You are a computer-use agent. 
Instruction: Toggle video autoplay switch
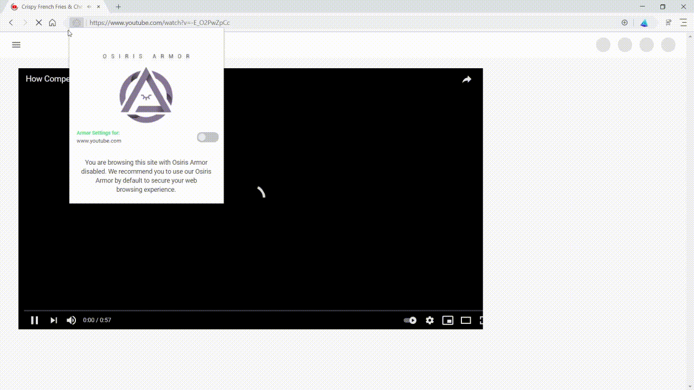(410, 320)
